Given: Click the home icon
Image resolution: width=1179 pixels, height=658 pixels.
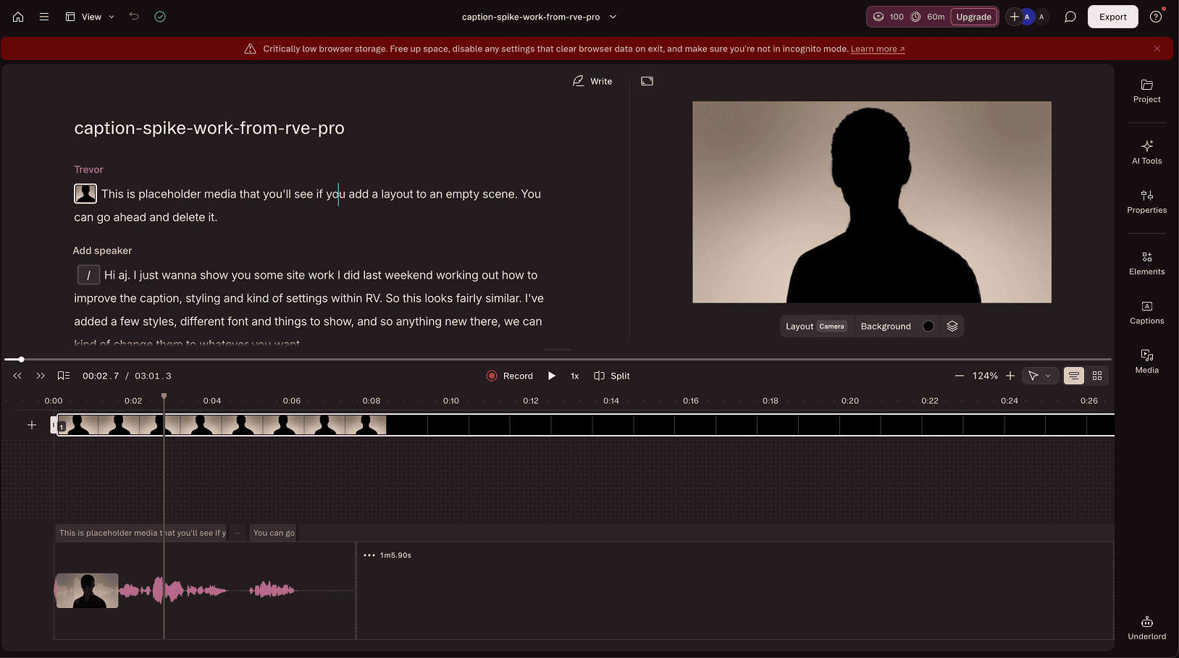Looking at the screenshot, I should point(18,17).
